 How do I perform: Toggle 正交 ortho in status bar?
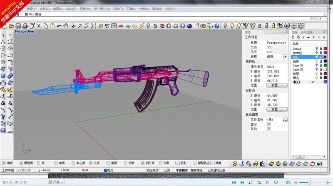[167, 170]
